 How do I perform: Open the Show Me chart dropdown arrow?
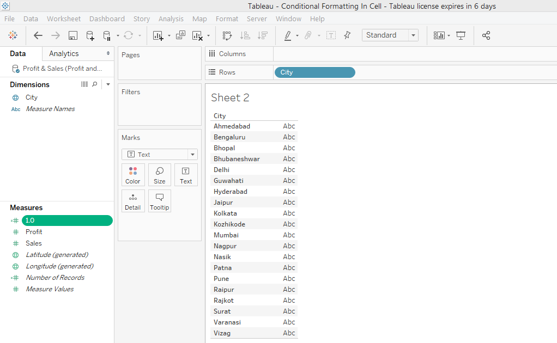[x=448, y=35]
